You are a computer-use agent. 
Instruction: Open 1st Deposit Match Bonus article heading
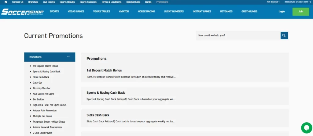click(x=104, y=70)
